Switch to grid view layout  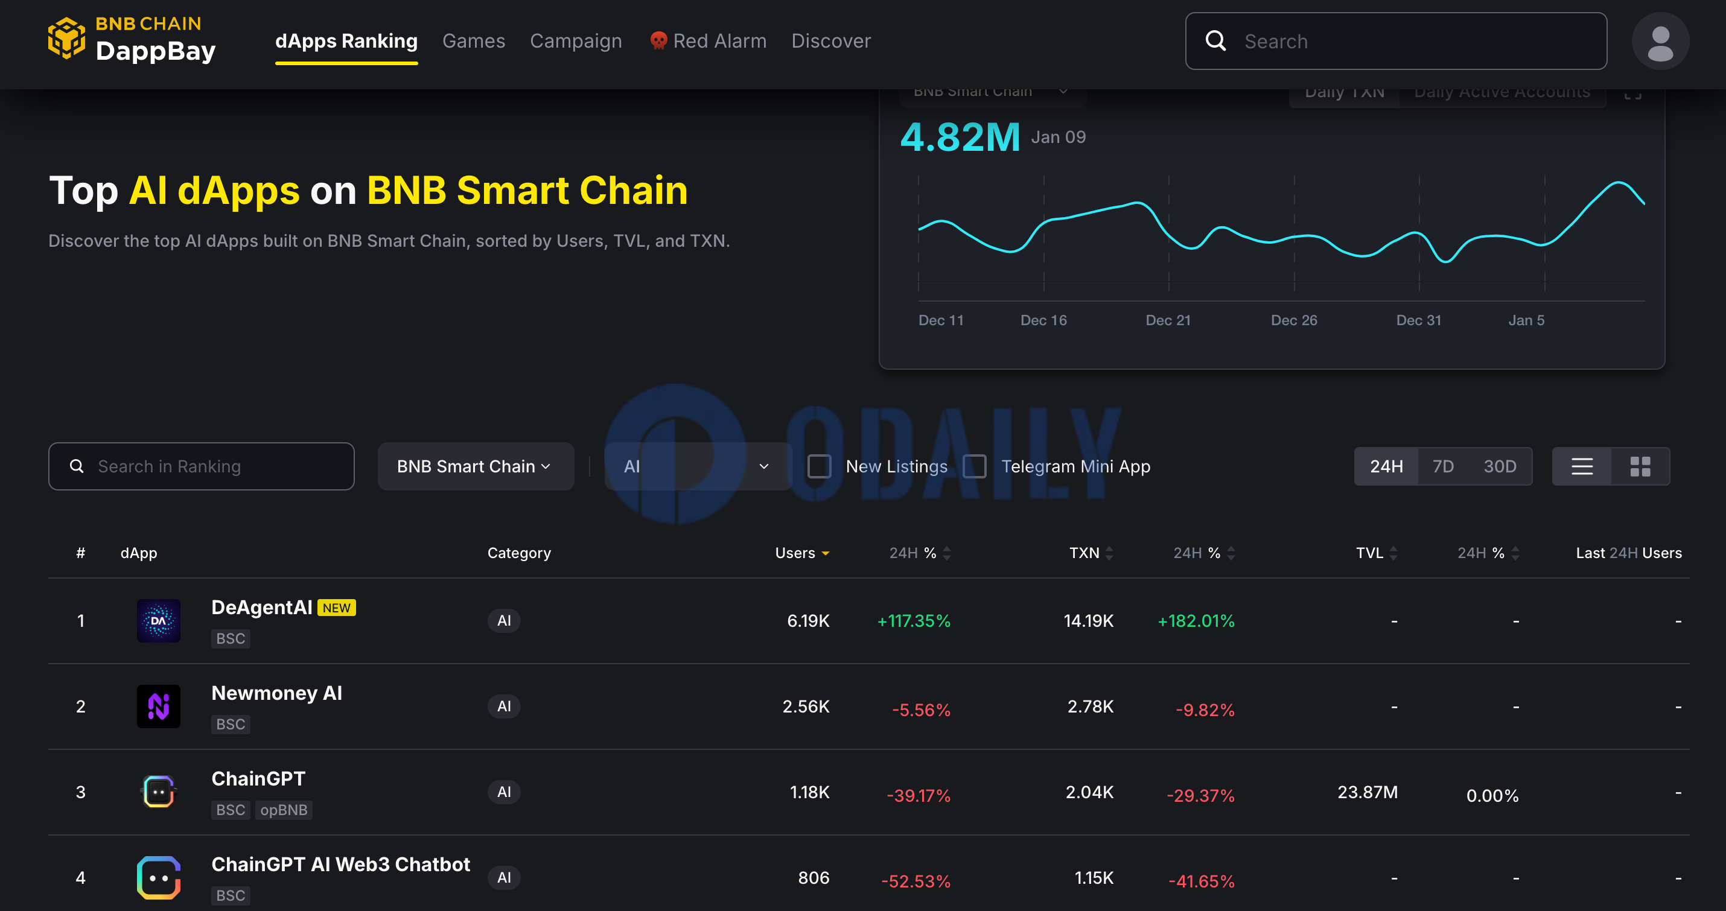[1640, 466]
